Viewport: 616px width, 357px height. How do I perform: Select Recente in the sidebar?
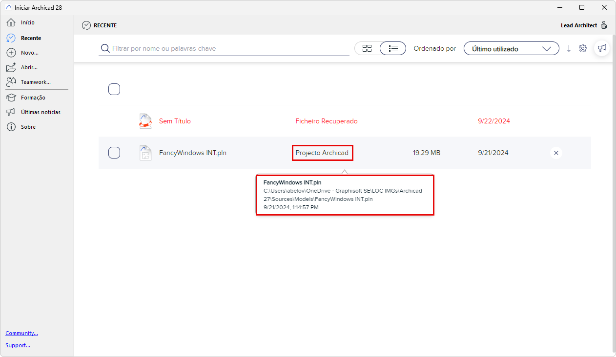point(31,38)
